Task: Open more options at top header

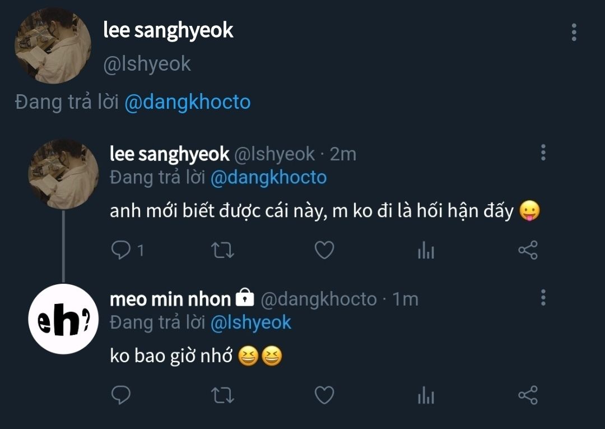Action: 574,33
